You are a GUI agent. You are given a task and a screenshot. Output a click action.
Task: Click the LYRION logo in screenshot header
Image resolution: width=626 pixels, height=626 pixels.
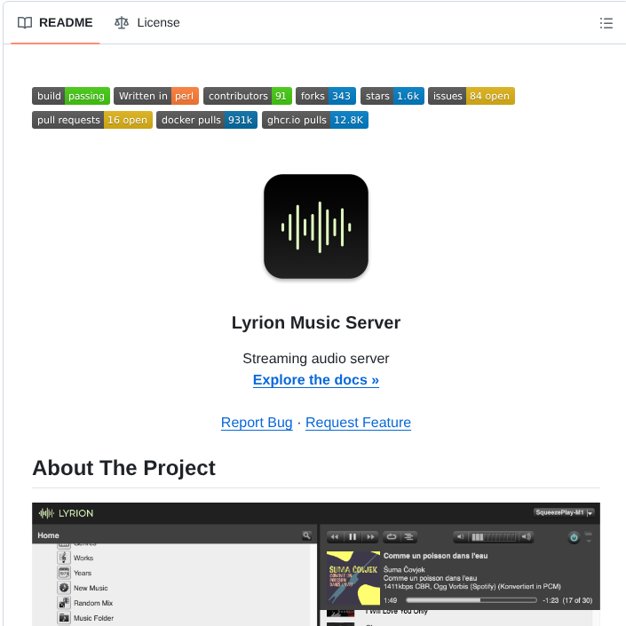(x=66, y=513)
